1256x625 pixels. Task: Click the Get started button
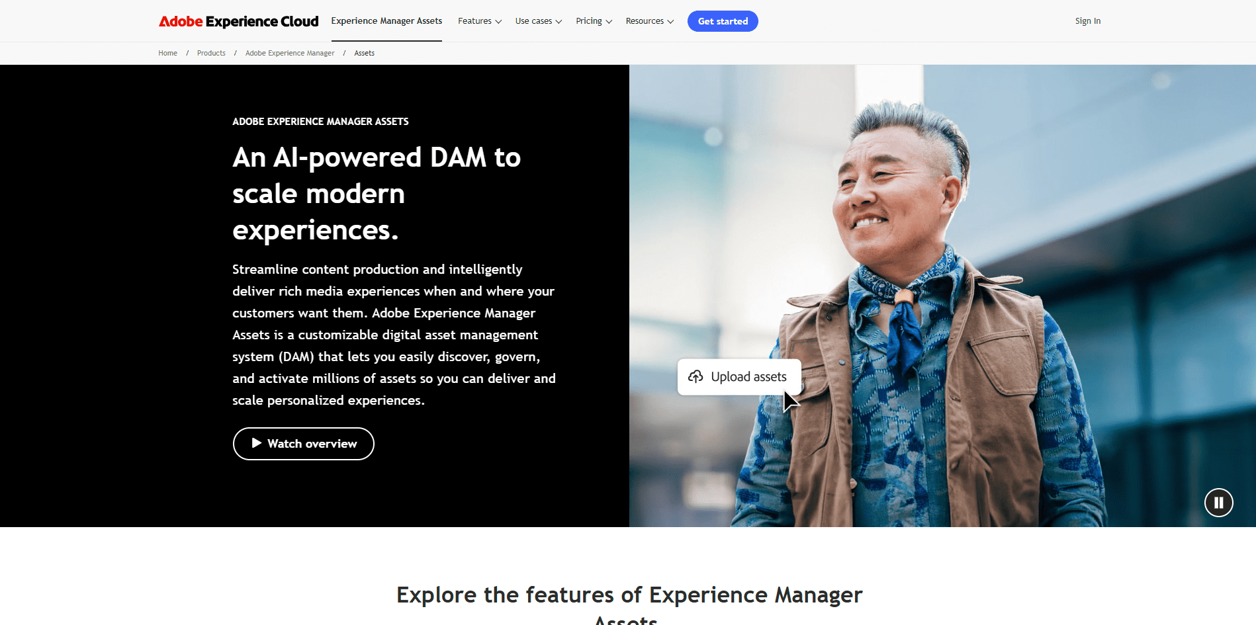pyautogui.click(x=723, y=21)
